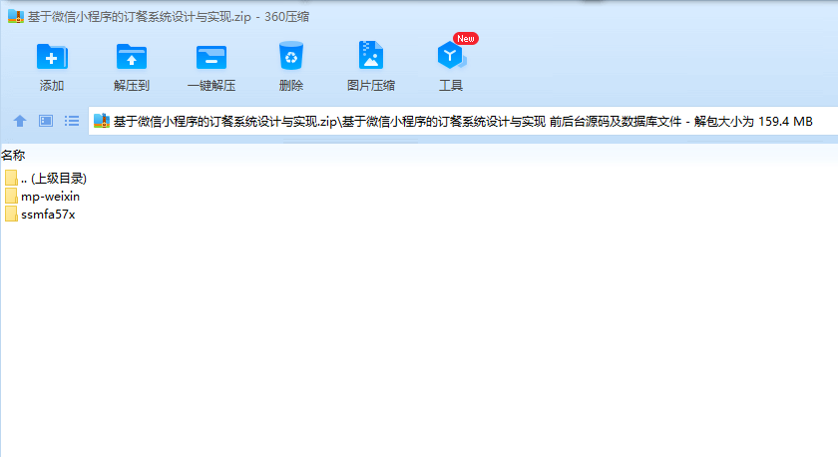Switch to list view mode icon
This screenshot has height=457, width=838.
click(x=72, y=121)
